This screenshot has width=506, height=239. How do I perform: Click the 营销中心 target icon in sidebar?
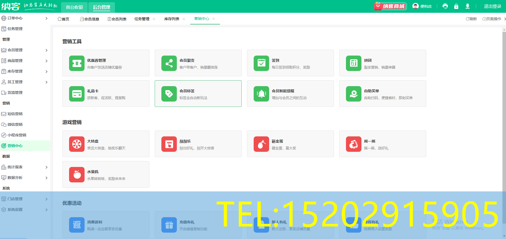[4, 146]
